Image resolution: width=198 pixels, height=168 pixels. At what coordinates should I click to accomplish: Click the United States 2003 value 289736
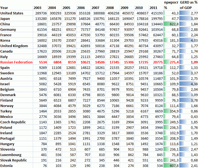pyautogui.click(x=41, y=13)
